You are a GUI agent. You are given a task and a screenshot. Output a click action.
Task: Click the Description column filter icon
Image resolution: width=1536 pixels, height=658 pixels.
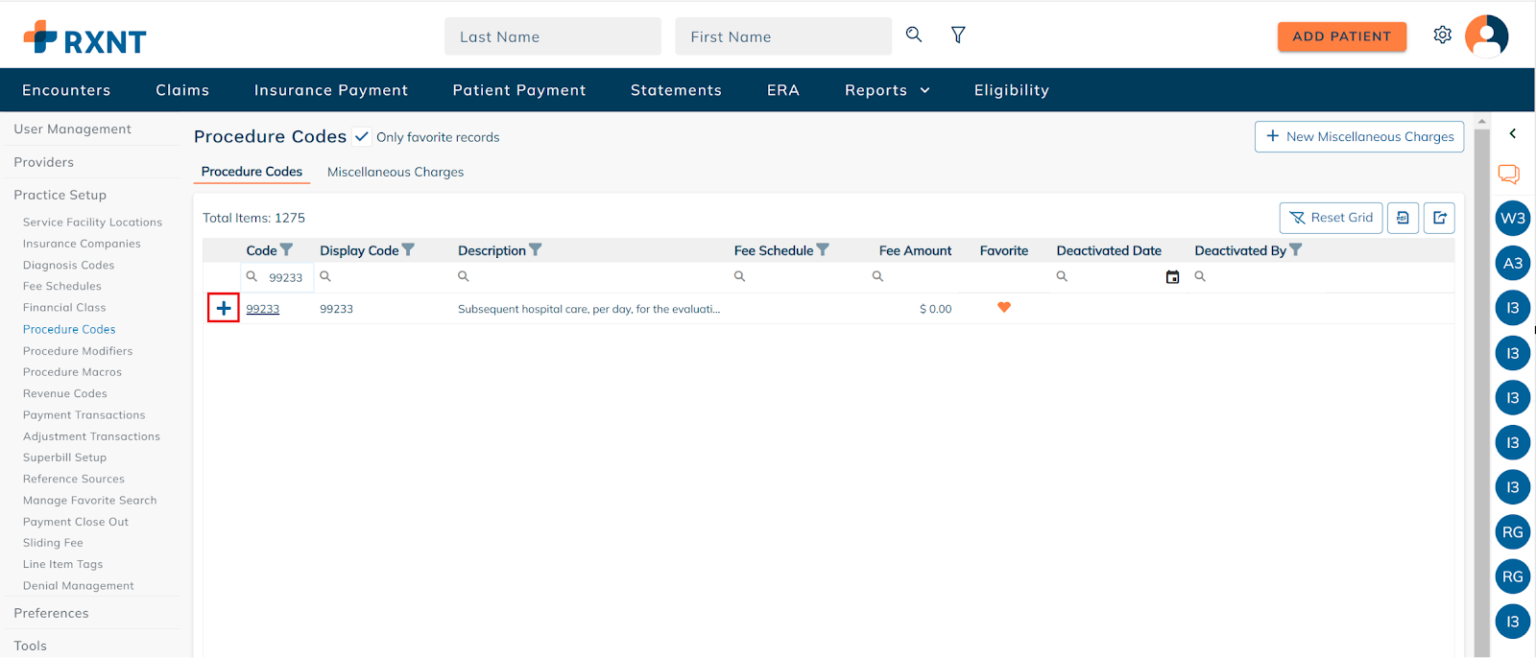tap(536, 250)
